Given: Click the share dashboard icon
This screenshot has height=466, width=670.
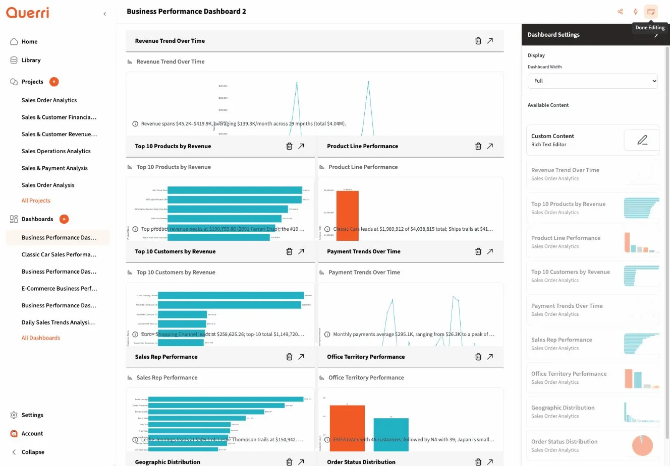Looking at the screenshot, I should pyautogui.click(x=620, y=11).
